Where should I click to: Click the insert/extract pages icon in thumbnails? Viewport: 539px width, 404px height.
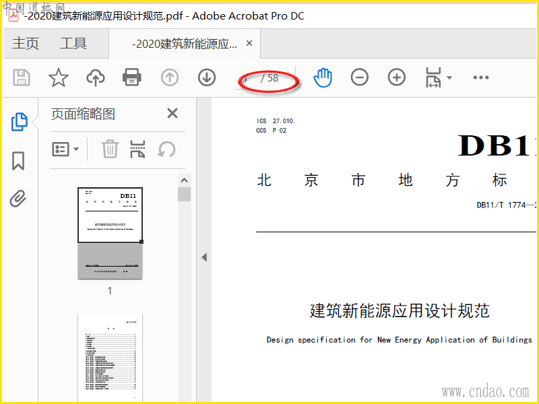click(137, 149)
